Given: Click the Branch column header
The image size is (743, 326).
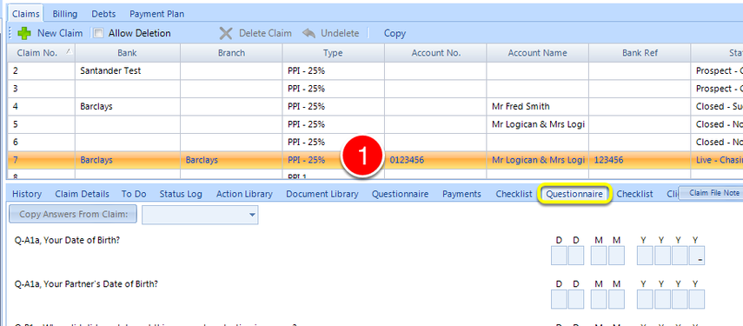Looking at the screenshot, I should 231,53.
